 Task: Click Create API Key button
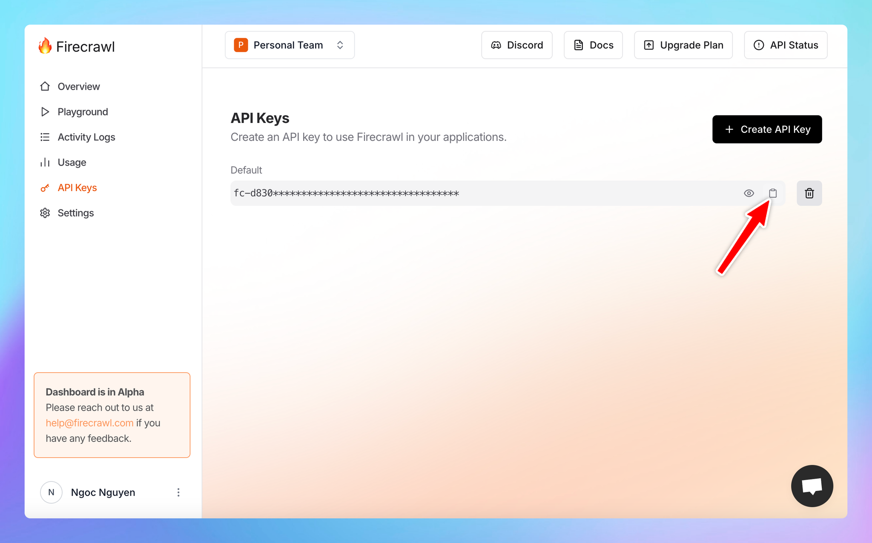767,129
